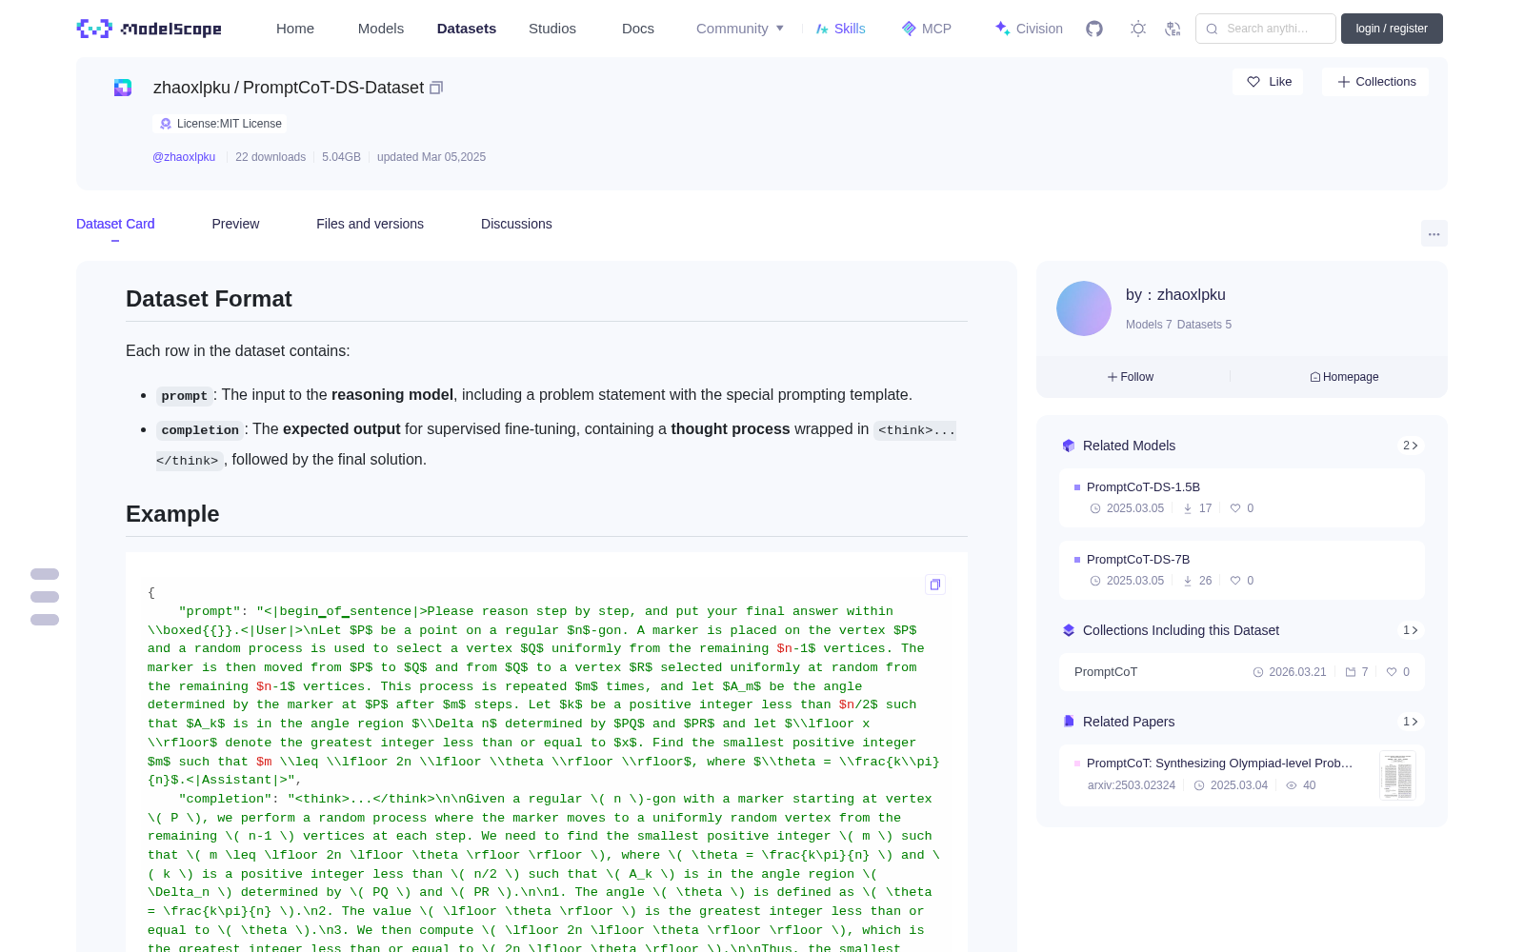Focus the search input field
The width and height of the screenshot is (1524, 952).
tap(1266, 29)
